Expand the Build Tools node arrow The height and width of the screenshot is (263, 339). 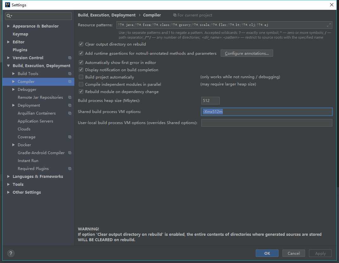point(13,74)
